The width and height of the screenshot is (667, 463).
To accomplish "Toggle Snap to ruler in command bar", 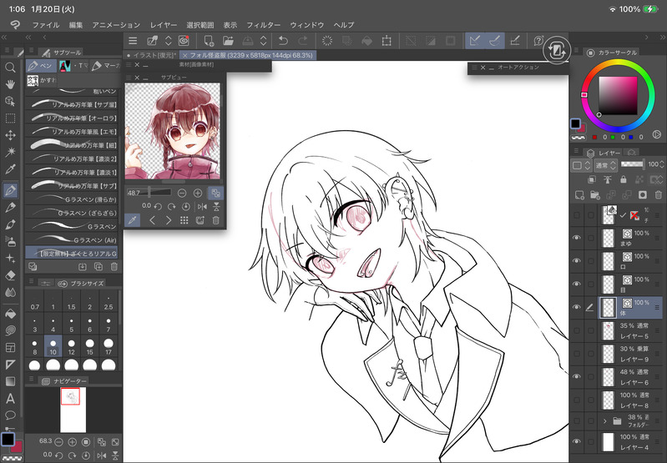I will pos(475,41).
